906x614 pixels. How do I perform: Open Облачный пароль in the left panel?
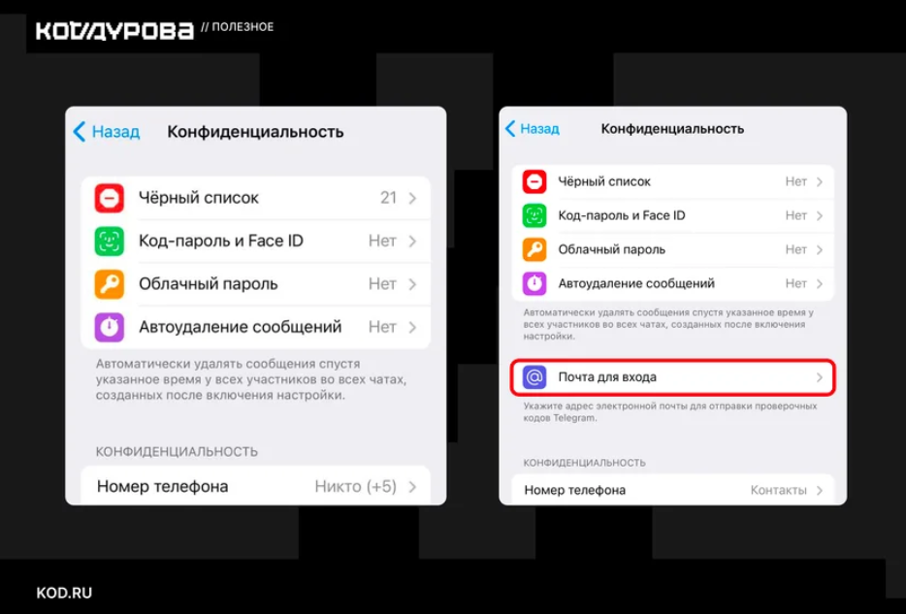255,284
